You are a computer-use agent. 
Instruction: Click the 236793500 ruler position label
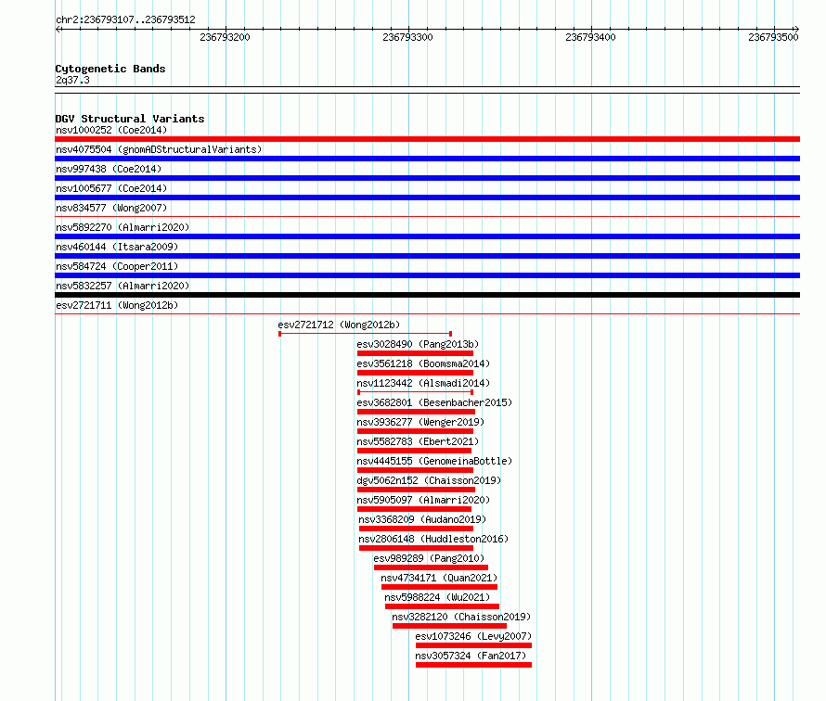[x=773, y=37]
